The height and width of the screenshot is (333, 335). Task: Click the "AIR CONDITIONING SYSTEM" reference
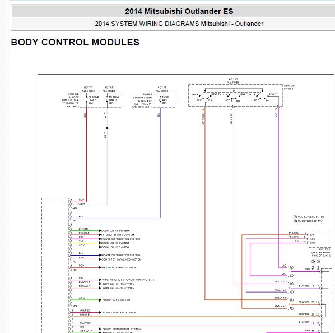click(x=118, y=267)
